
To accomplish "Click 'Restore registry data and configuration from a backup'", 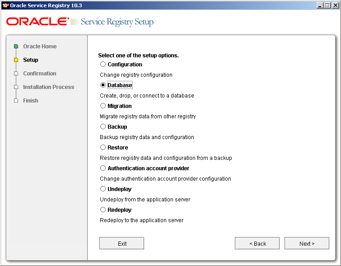I will (x=166, y=158).
